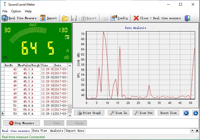Click record 46 RecNo cell

tap(11, 85)
